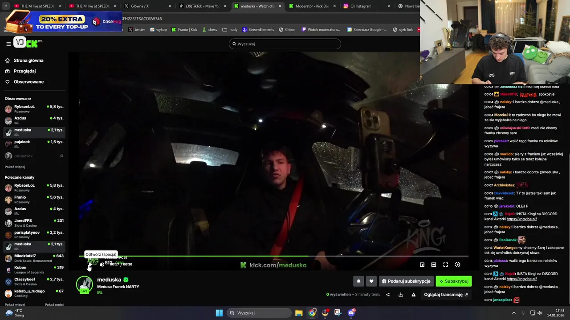
Task: Open offline 69Boczek channel in sidebar
Action: click(34, 156)
